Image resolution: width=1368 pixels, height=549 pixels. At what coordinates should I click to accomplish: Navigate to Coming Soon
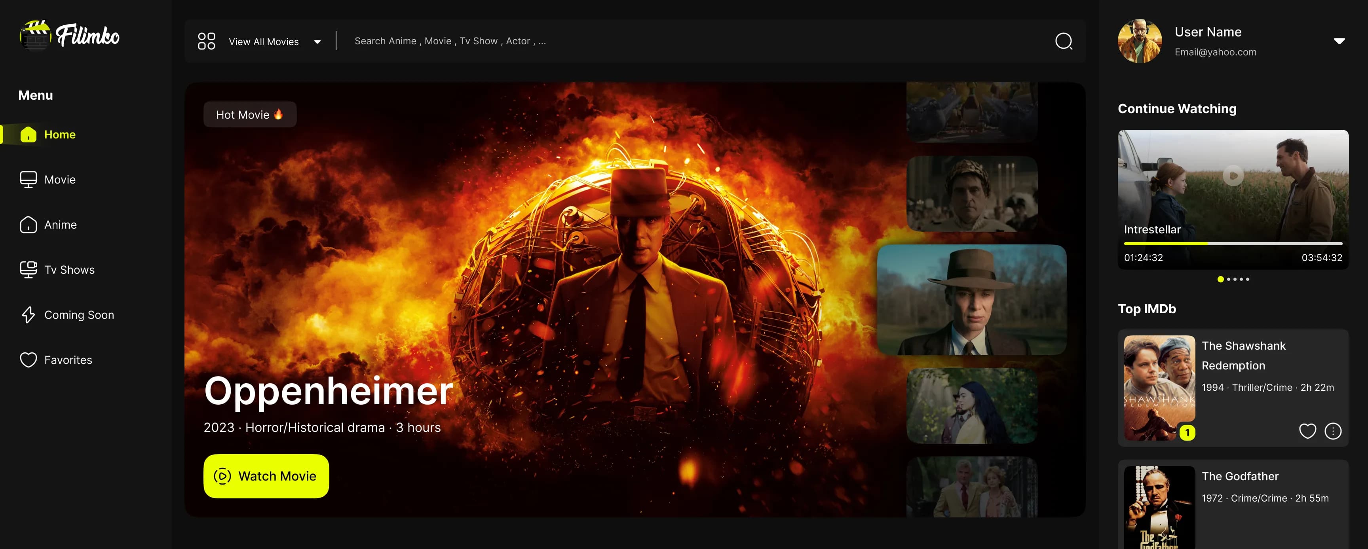pos(79,315)
